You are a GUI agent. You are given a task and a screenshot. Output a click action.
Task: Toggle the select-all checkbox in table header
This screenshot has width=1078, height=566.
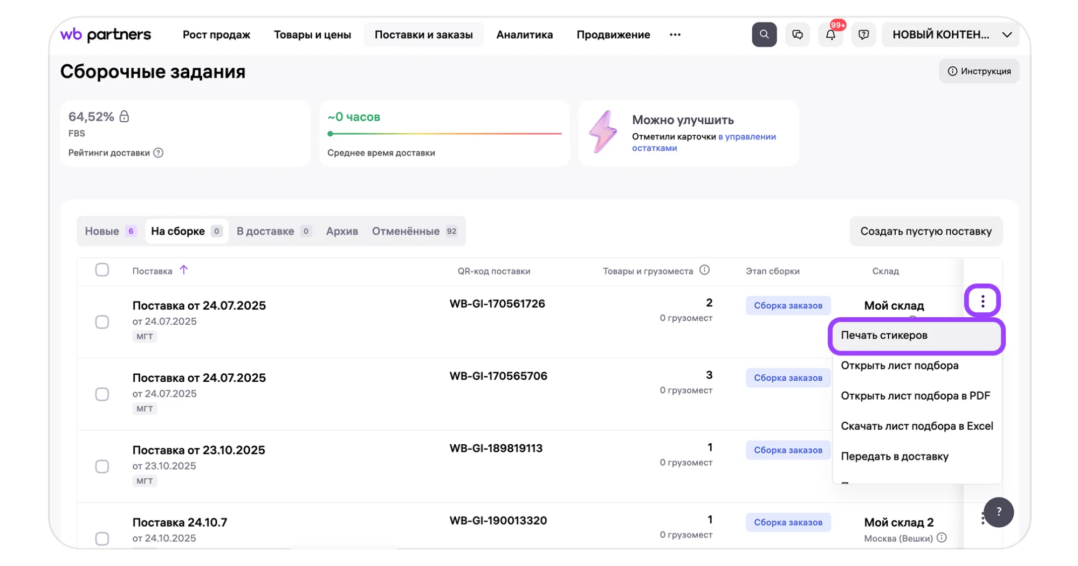102,270
